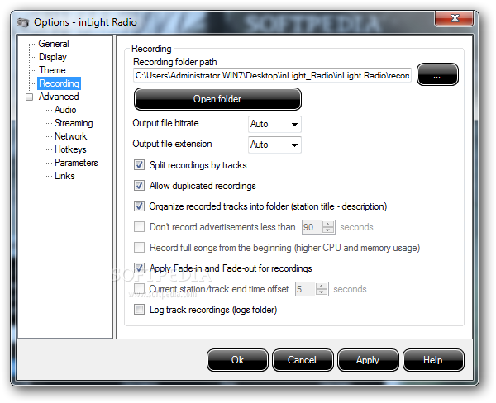Image resolution: width=496 pixels, height=403 pixels.
Task: Open Hotkeys settings
Action: tap(70, 149)
